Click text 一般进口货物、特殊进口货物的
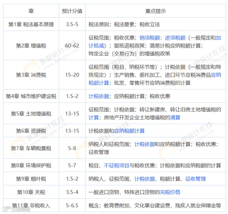The height and width of the screenshot is (214, 228). pyautogui.click(x=124, y=192)
